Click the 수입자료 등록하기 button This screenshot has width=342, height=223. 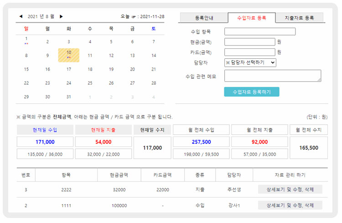point(252,92)
